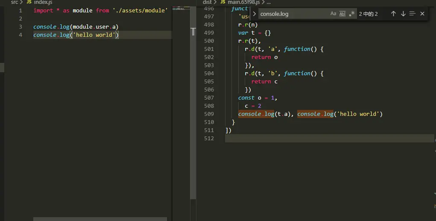Click line number 501 in right editor
Image resolution: width=436 pixels, height=221 pixels.
click(209, 49)
